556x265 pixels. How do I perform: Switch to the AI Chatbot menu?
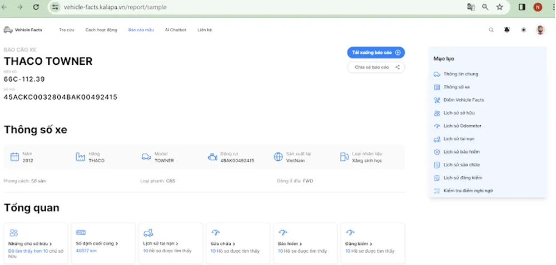pos(176,30)
